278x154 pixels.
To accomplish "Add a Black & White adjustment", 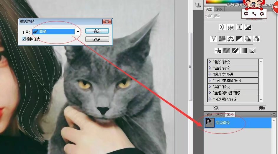I will click(x=239, y=39).
